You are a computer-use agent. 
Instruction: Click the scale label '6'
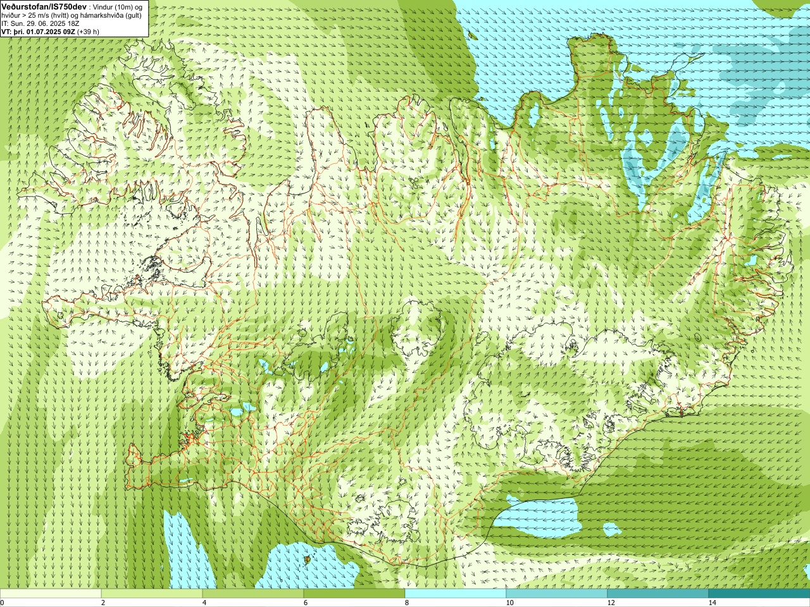tap(306, 603)
